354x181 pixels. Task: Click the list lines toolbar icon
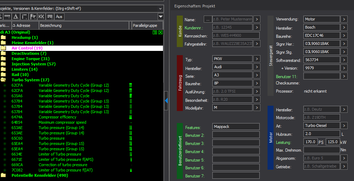tap(50, 17)
